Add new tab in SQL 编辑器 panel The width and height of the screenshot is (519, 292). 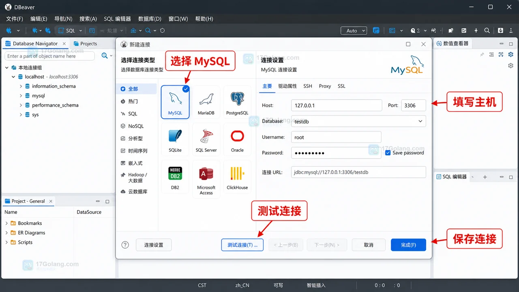coord(485,177)
